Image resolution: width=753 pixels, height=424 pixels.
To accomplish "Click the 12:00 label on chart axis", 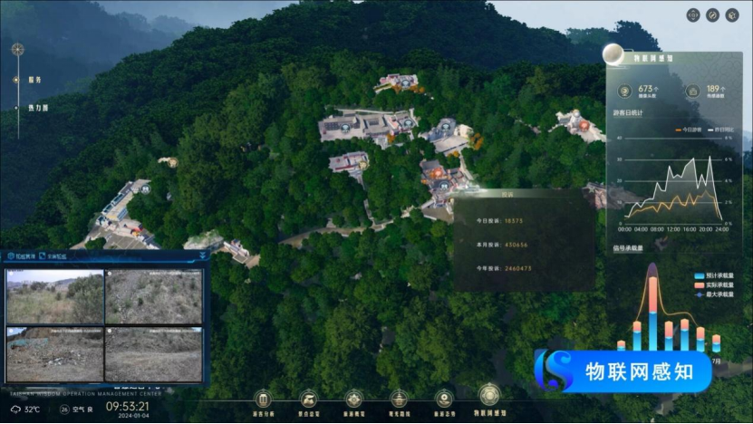I will point(673,229).
